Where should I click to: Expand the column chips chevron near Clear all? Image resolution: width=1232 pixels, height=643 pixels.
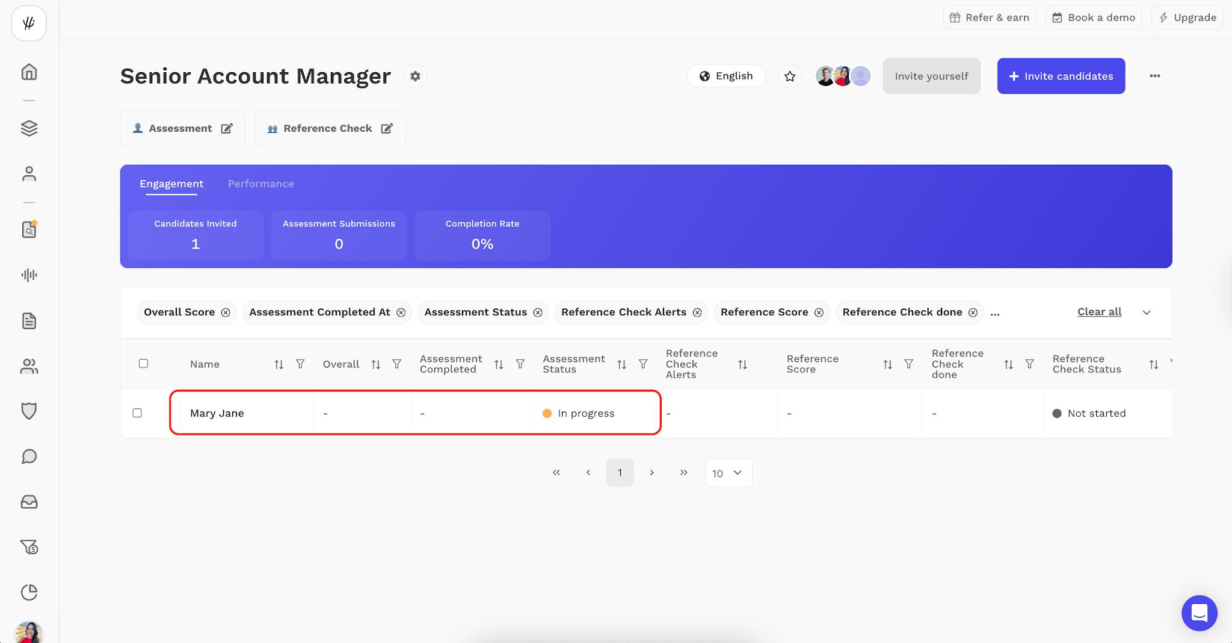pyautogui.click(x=1147, y=312)
